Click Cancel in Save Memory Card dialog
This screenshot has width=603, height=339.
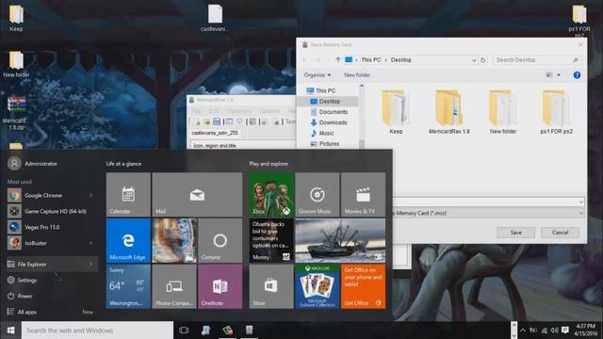coord(560,233)
